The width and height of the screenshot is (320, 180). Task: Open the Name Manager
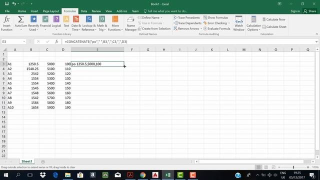pos(130,23)
